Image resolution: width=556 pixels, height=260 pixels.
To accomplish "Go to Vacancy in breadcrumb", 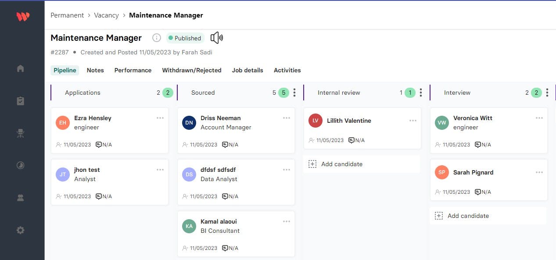I will 106,15.
